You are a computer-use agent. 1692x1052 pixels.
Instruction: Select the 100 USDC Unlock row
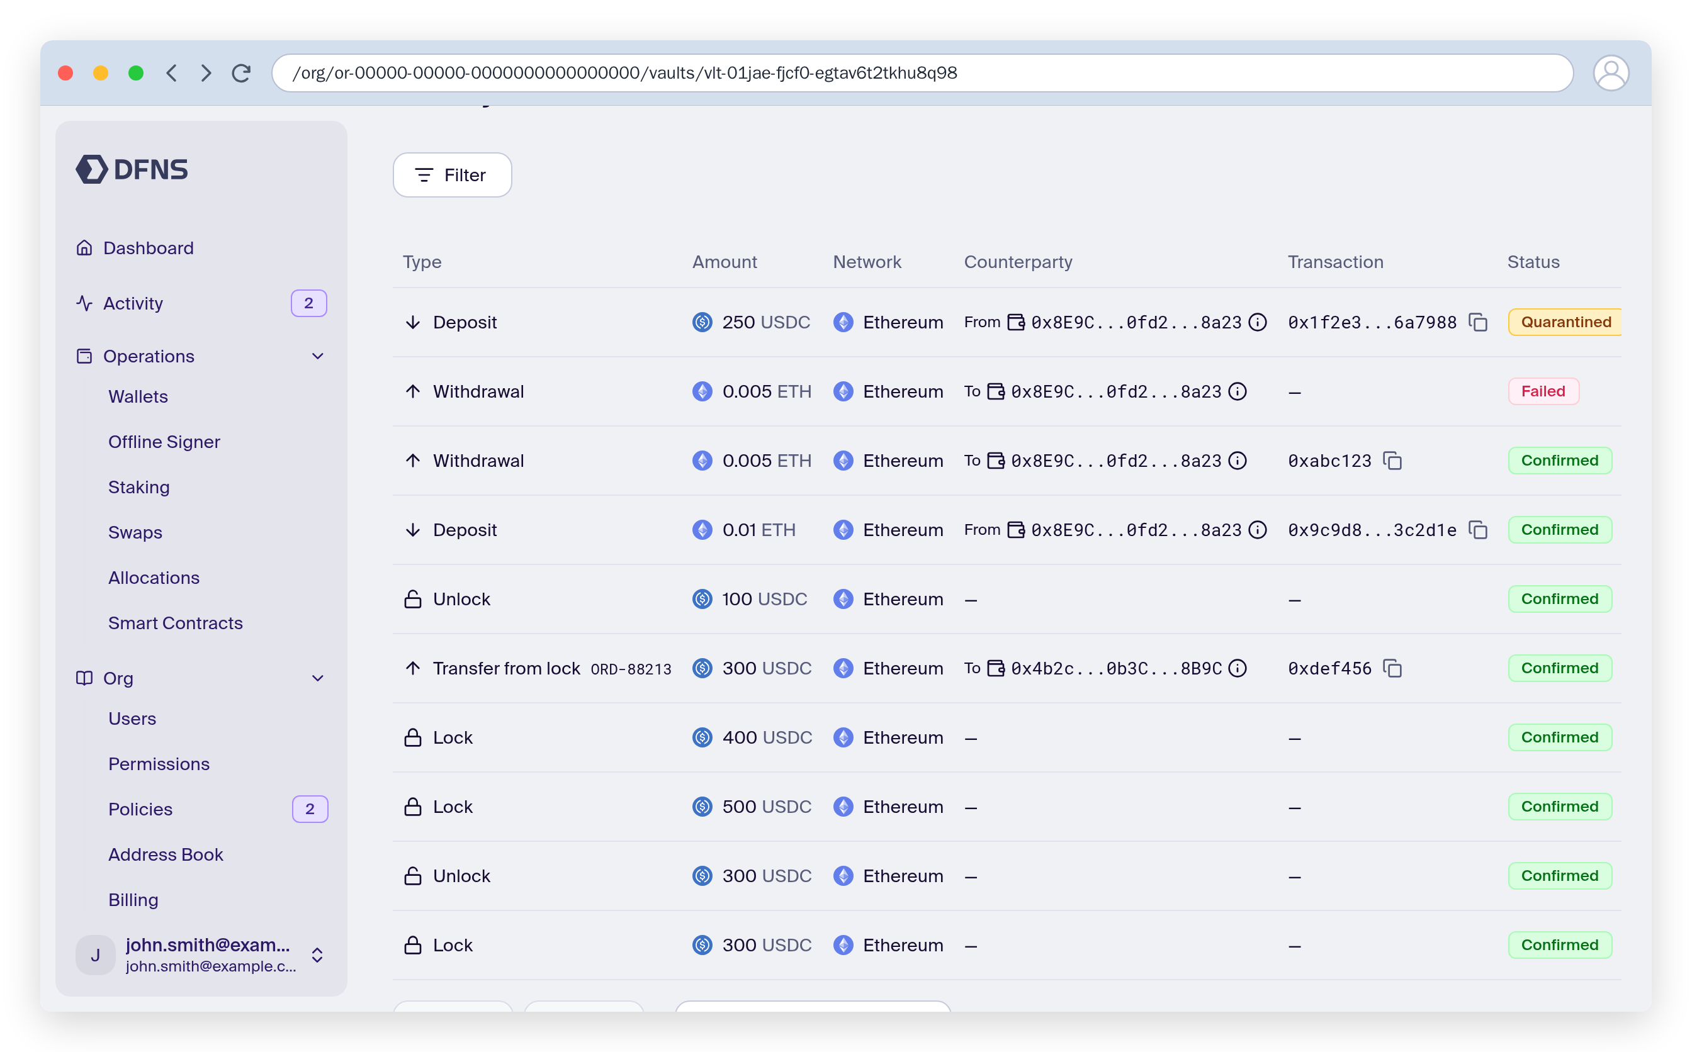(x=1007, y=599)
